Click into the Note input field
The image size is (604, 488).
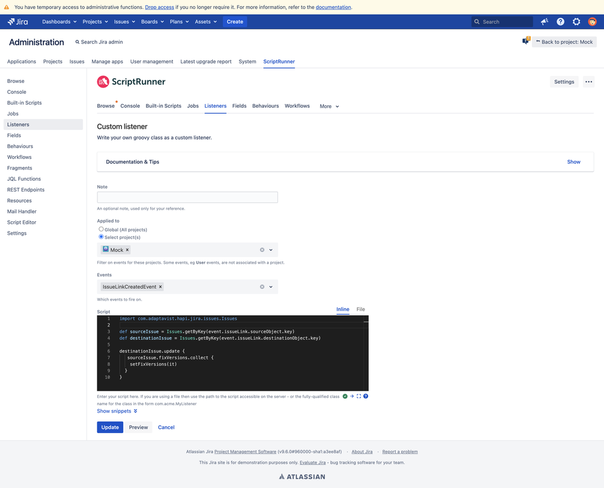point(187,197)
